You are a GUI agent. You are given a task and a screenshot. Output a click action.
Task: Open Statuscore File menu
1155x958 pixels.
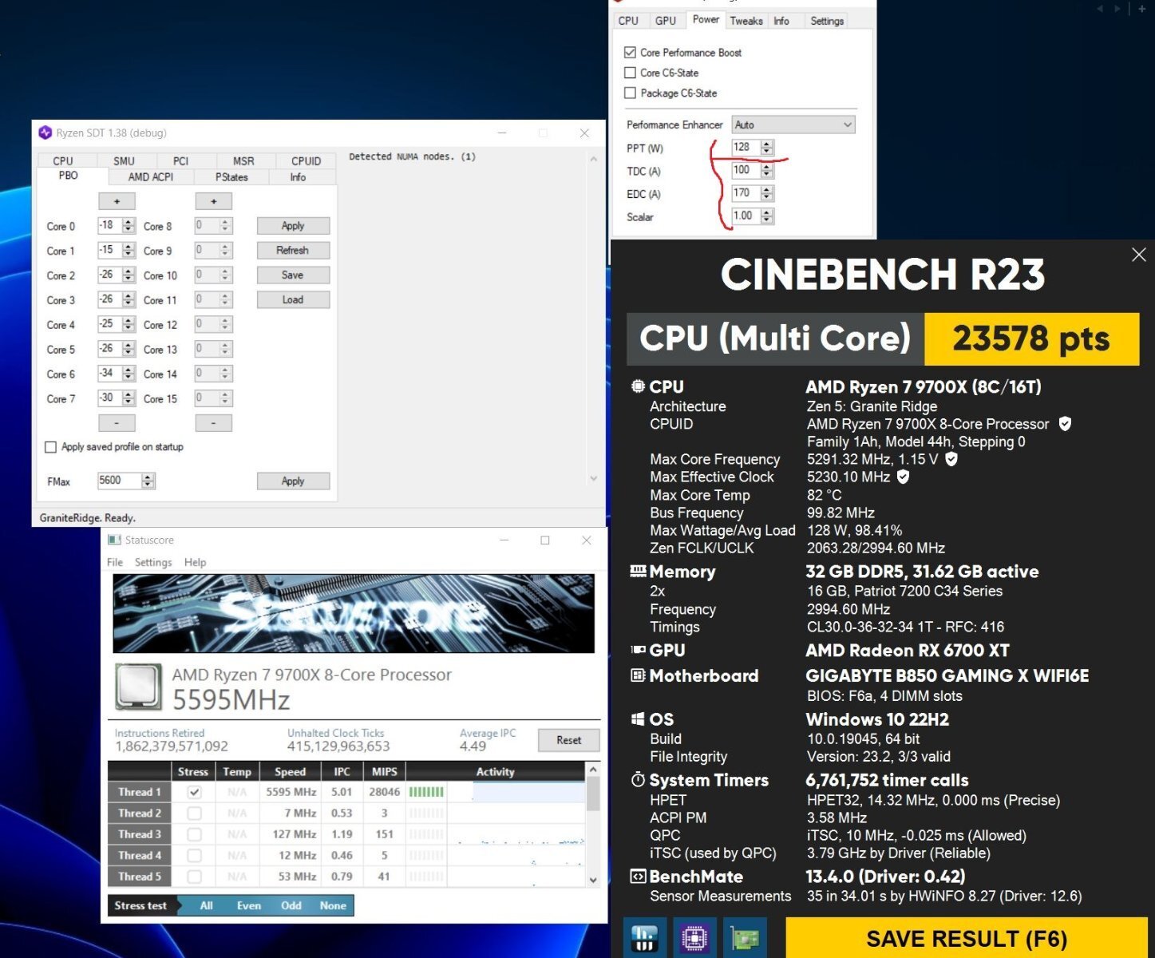point(115,563)
